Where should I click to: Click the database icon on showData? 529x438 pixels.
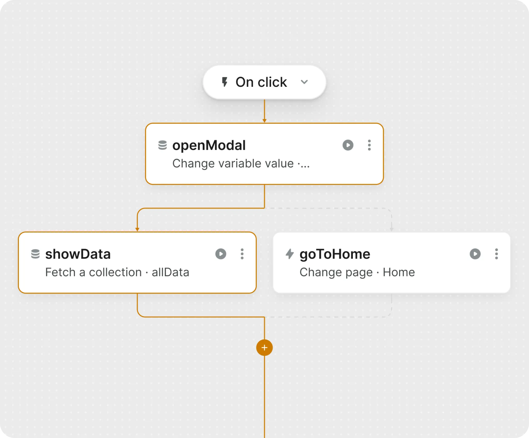point(35,254)
